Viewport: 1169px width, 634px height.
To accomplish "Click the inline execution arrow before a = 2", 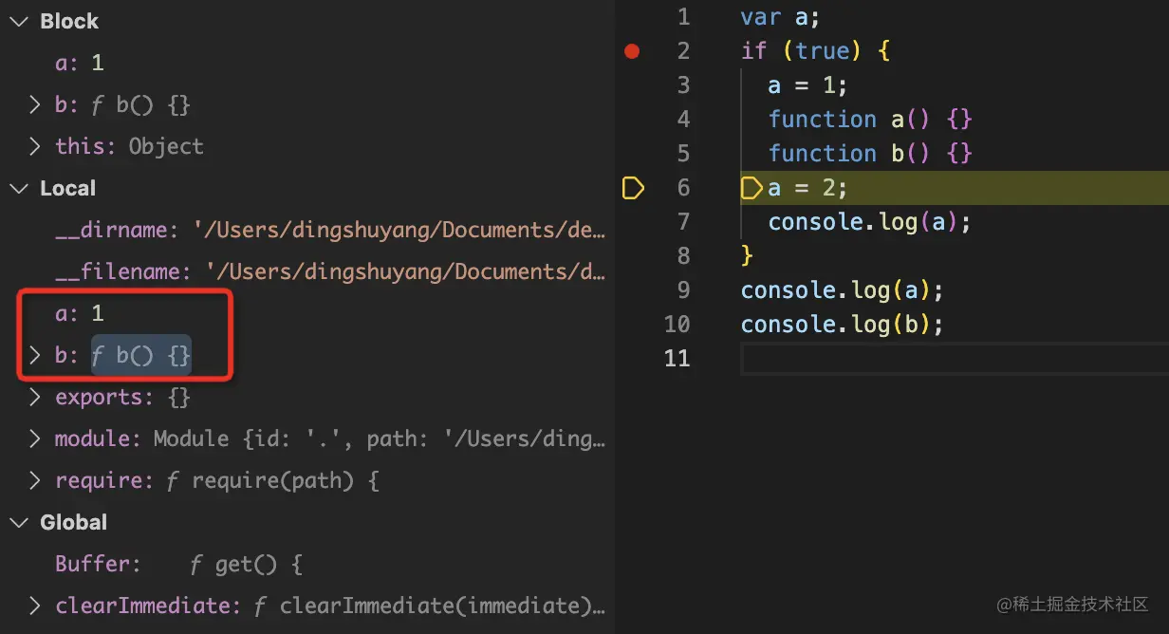I will tap(751, 188).
